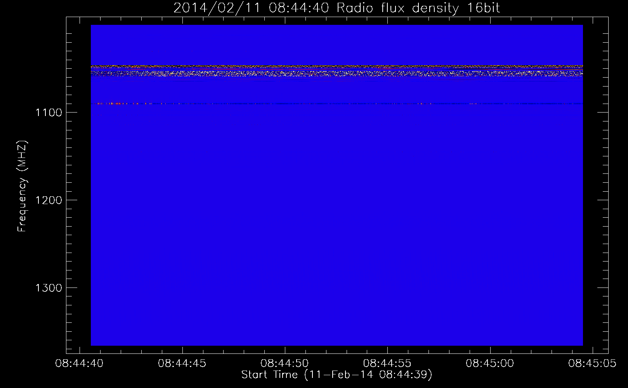628x388 pixels.
Task: Click the '08:44:40' time tick label
Action: click(x=80, y=364)
